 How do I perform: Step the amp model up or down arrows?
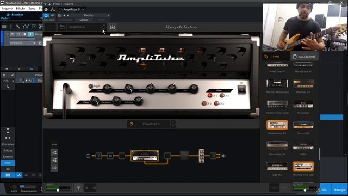[x=173, y=124]
